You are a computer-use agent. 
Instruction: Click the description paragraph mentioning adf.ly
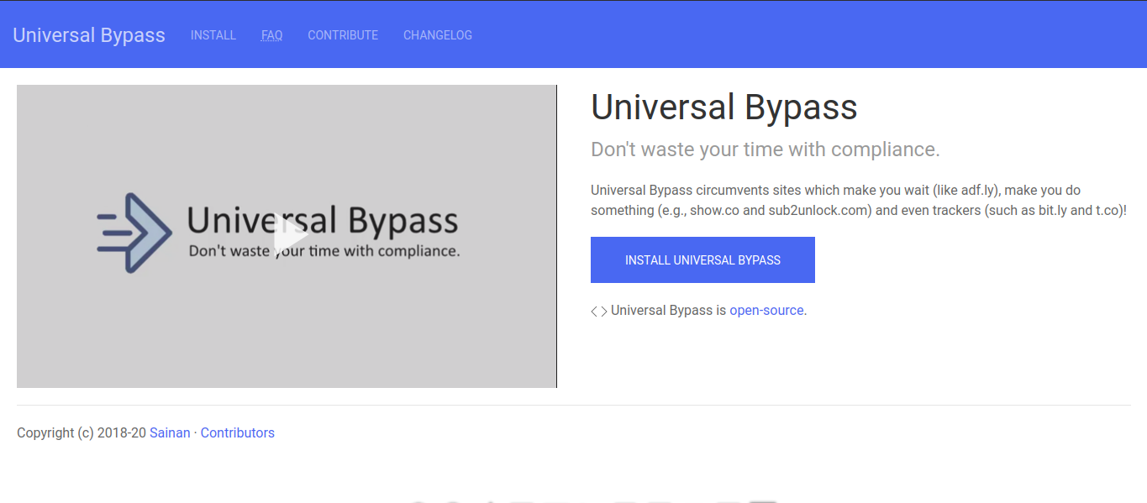(x=859, y=200)
